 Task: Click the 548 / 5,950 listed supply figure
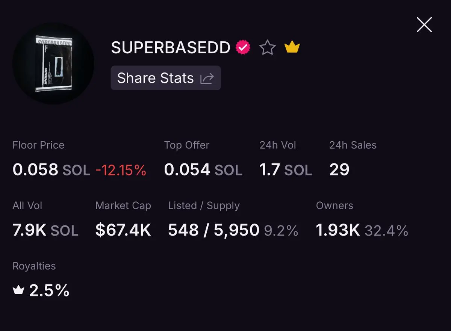(x=213, y=230)
